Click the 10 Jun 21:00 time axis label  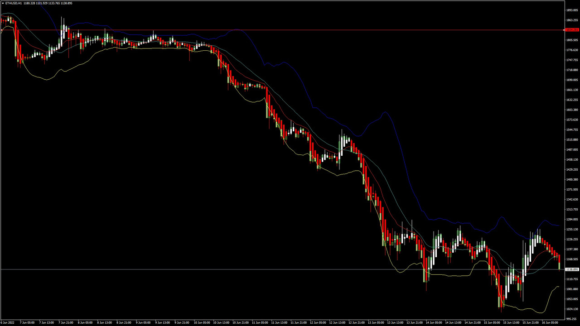(241, 323)
